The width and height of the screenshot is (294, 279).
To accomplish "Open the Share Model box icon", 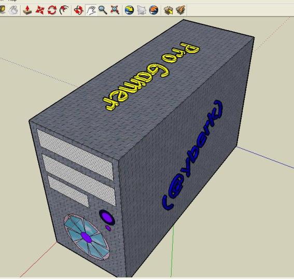I will (180, 10).
